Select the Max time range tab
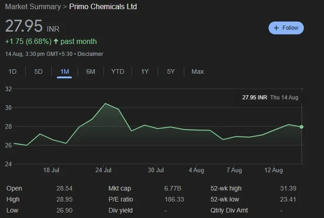324x218 pixels. click(x=198, y=71)
